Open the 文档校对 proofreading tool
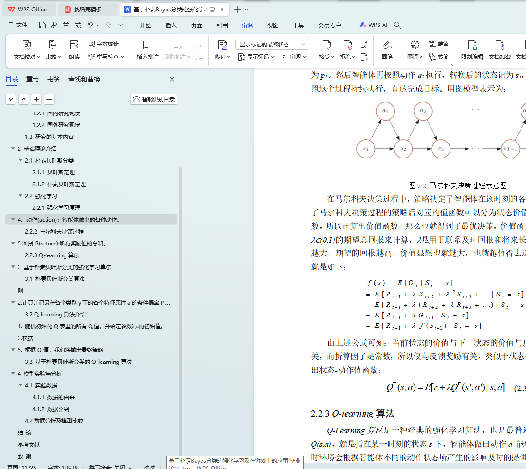This screenshot has height=469, width=526. coord(26,50)
